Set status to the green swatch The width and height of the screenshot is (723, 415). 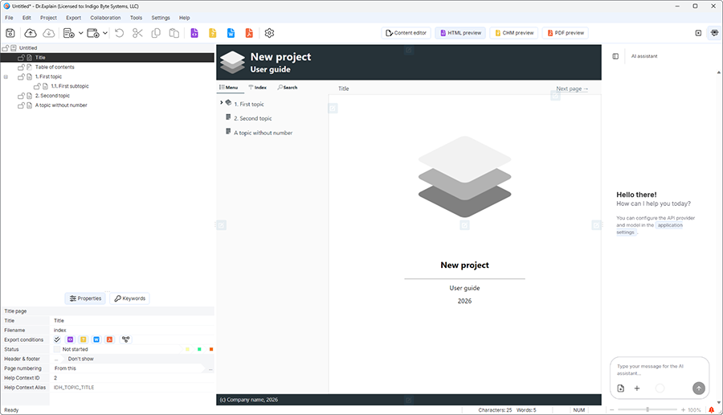tap(199, 349)
